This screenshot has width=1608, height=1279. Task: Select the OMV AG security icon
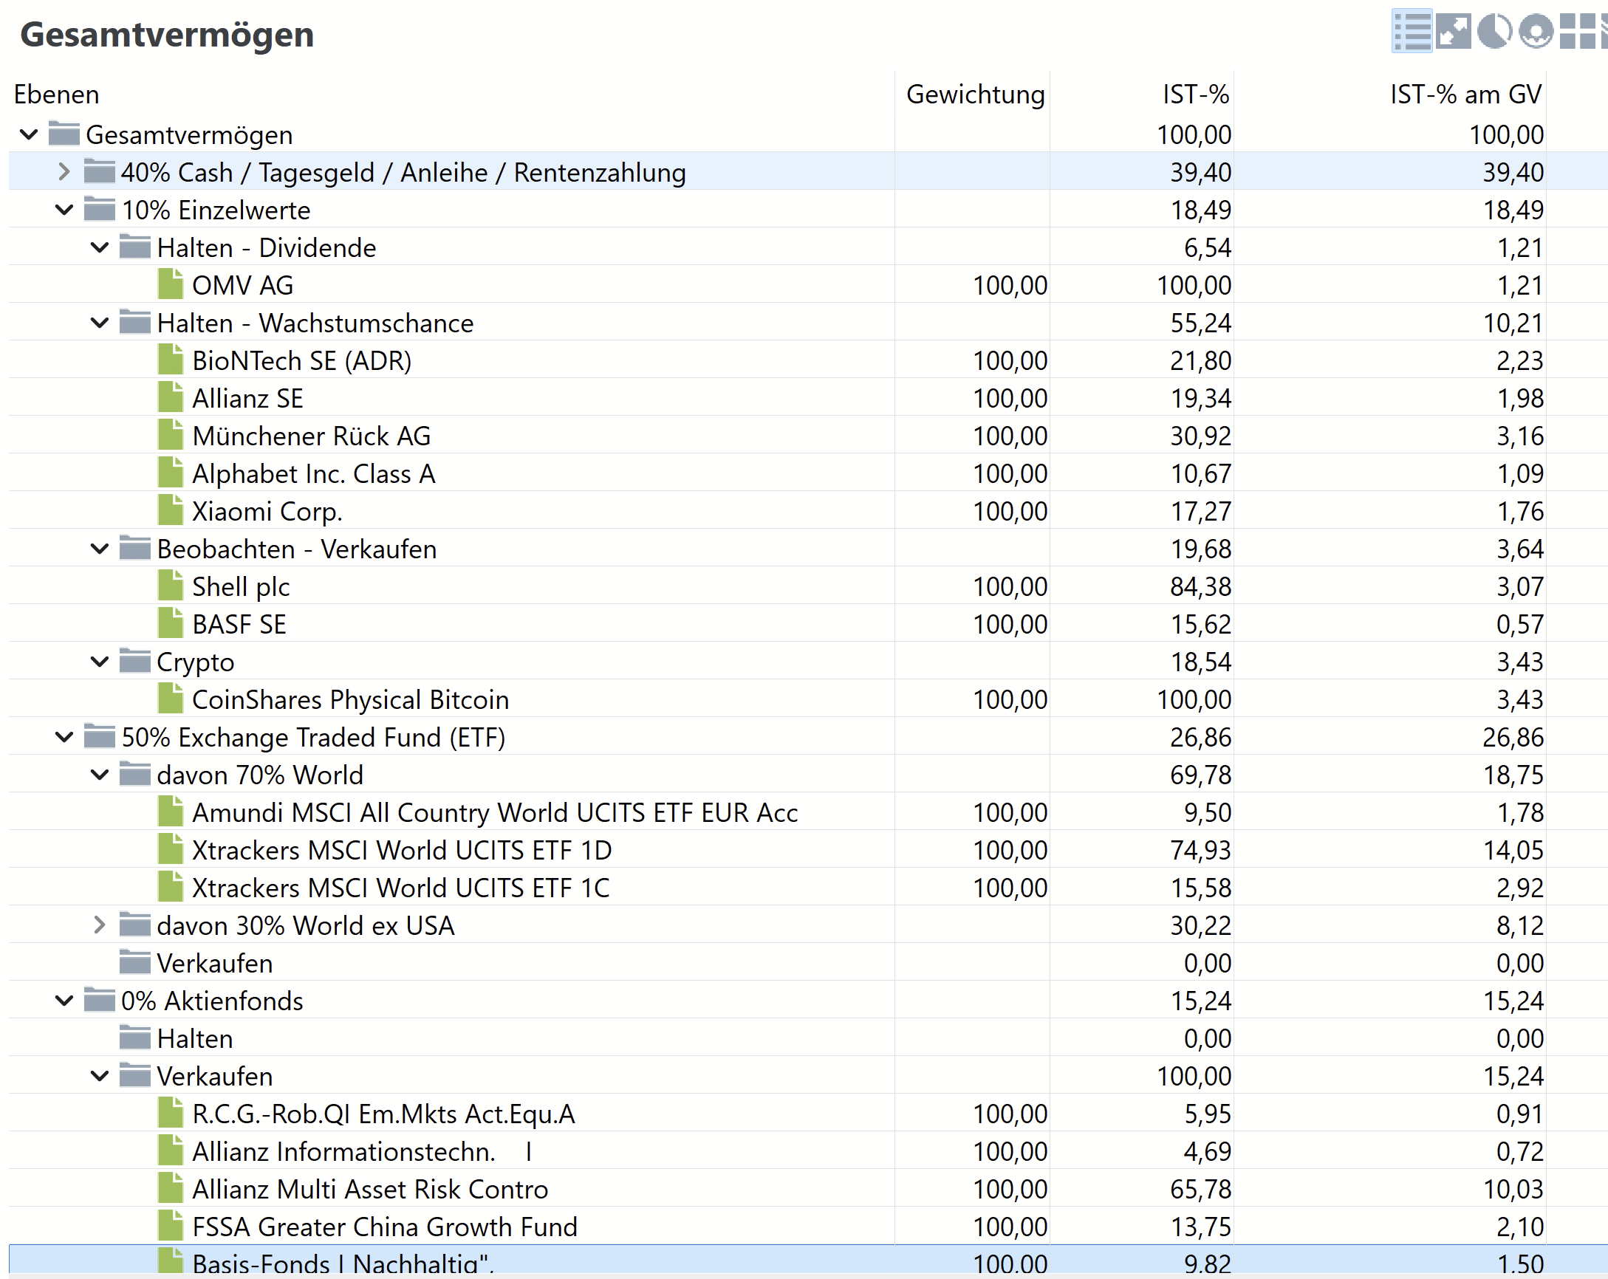tap(171, 284)
